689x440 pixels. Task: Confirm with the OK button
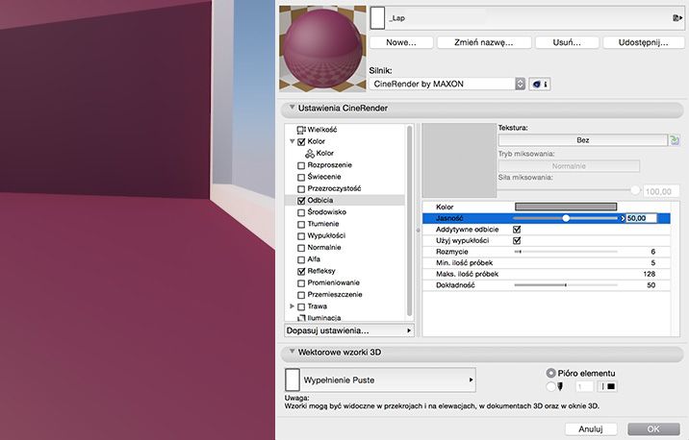coord(653,429)
